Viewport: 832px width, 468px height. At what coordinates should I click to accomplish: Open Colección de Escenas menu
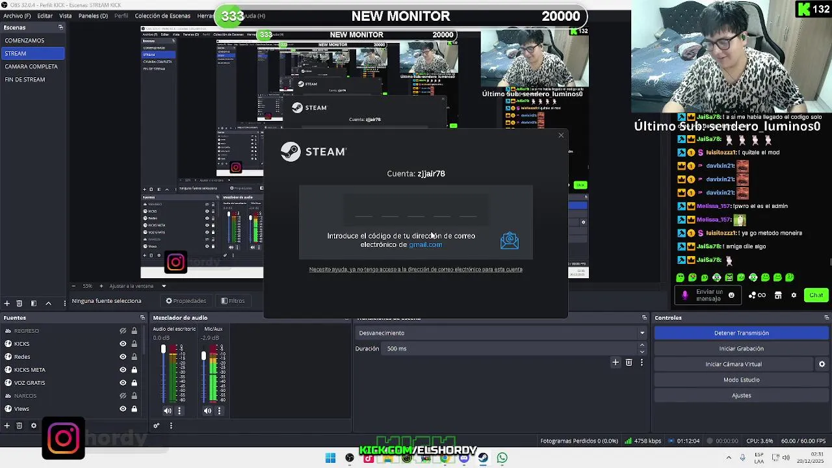[162, 16]
